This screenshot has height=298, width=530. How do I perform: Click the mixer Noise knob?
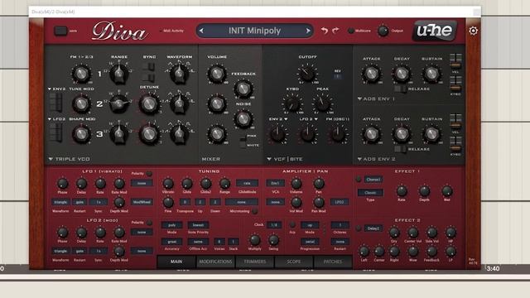[x=243, y=118]
